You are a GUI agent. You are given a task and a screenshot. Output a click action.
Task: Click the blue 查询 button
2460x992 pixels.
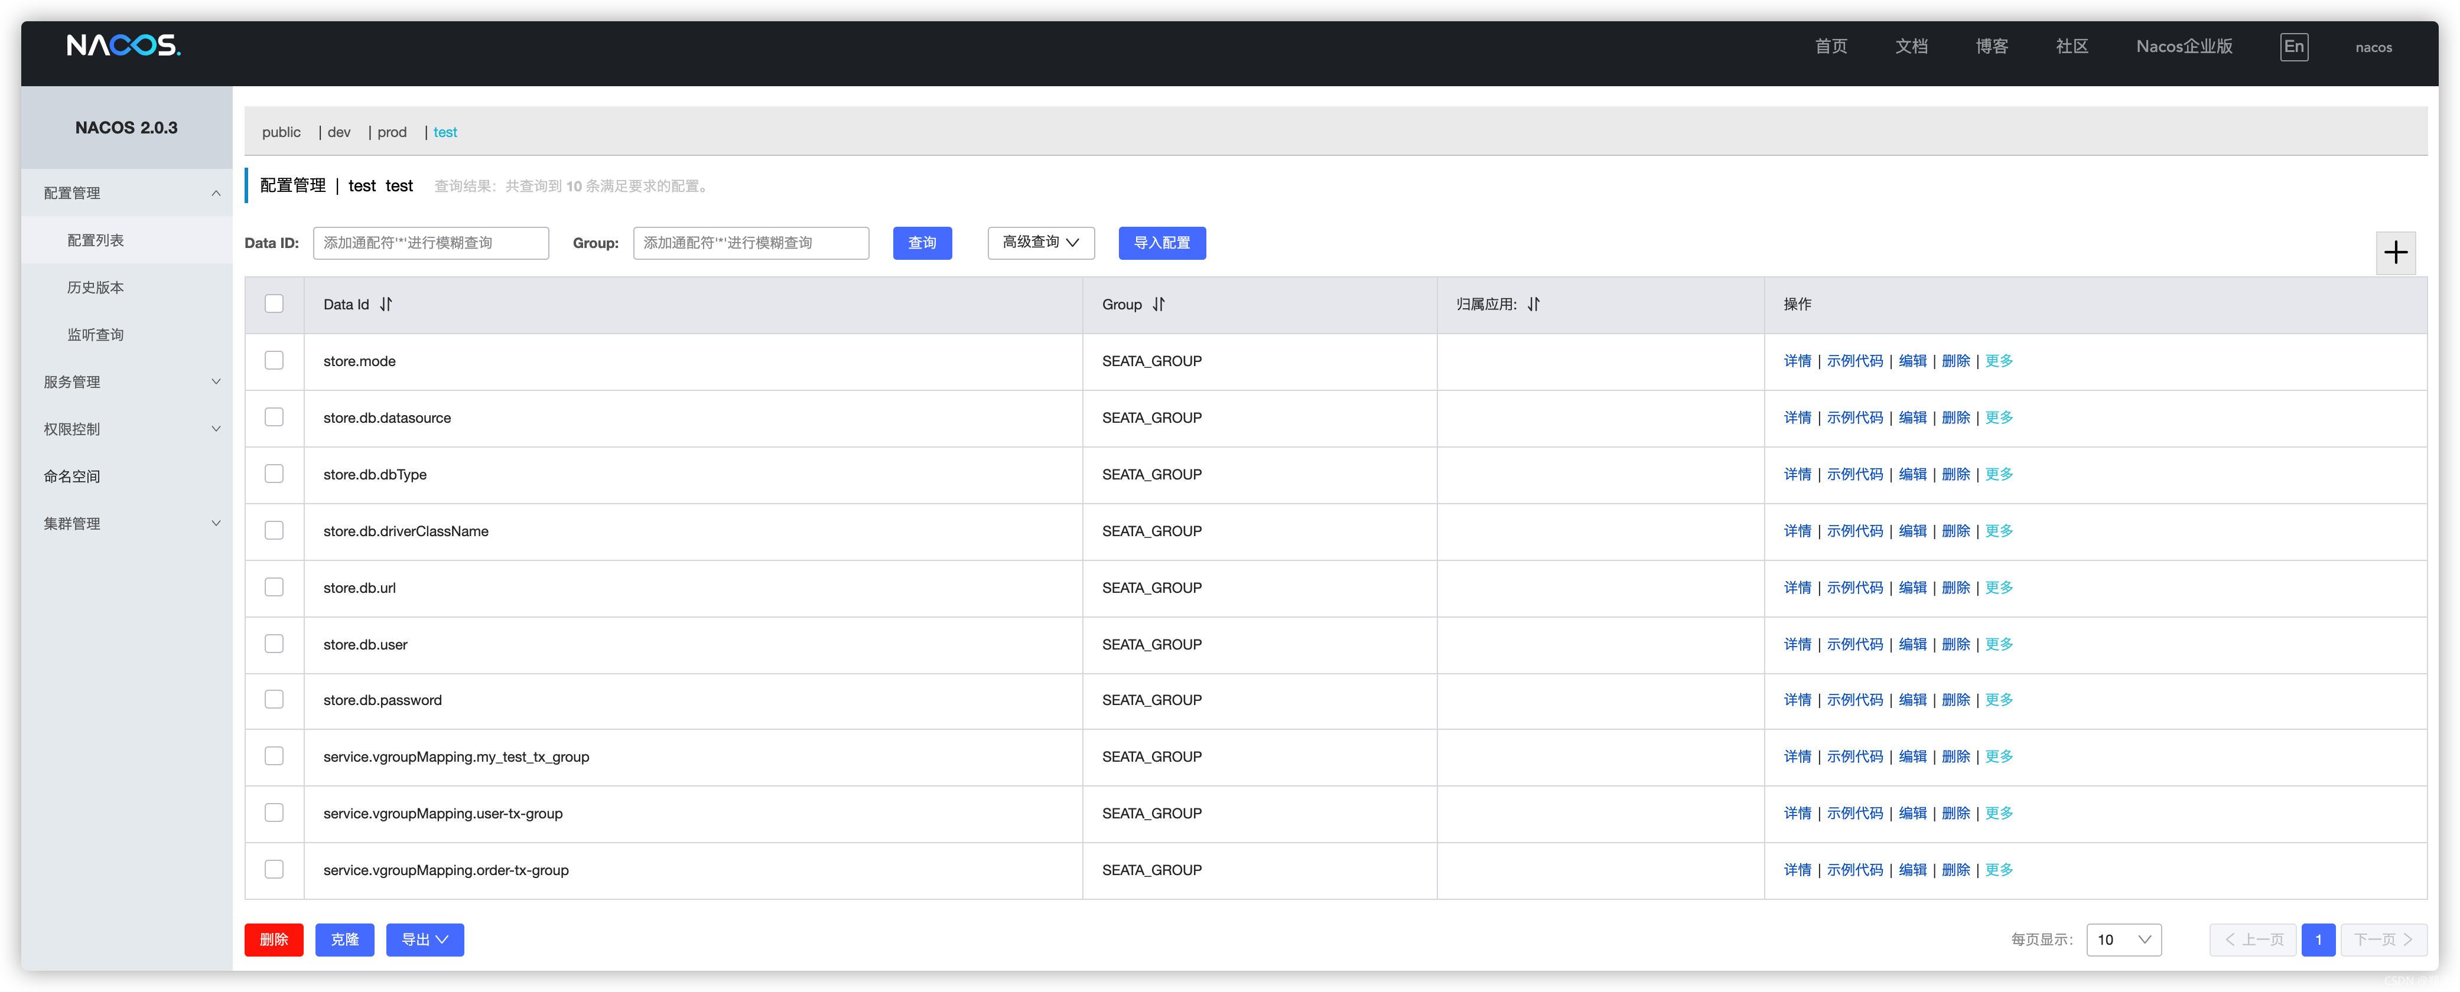[922, 243]
